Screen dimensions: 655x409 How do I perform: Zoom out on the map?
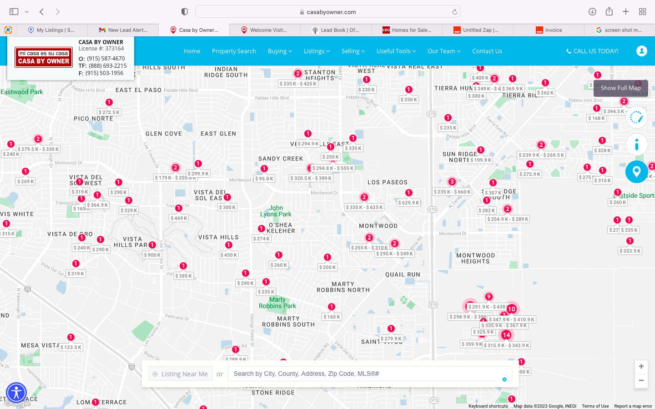click(x=641, y=380)
